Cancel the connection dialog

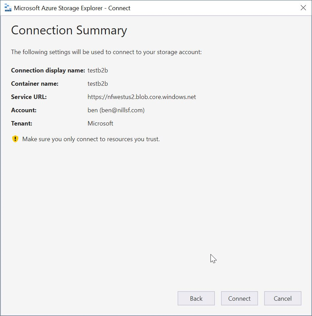(282, 298)
